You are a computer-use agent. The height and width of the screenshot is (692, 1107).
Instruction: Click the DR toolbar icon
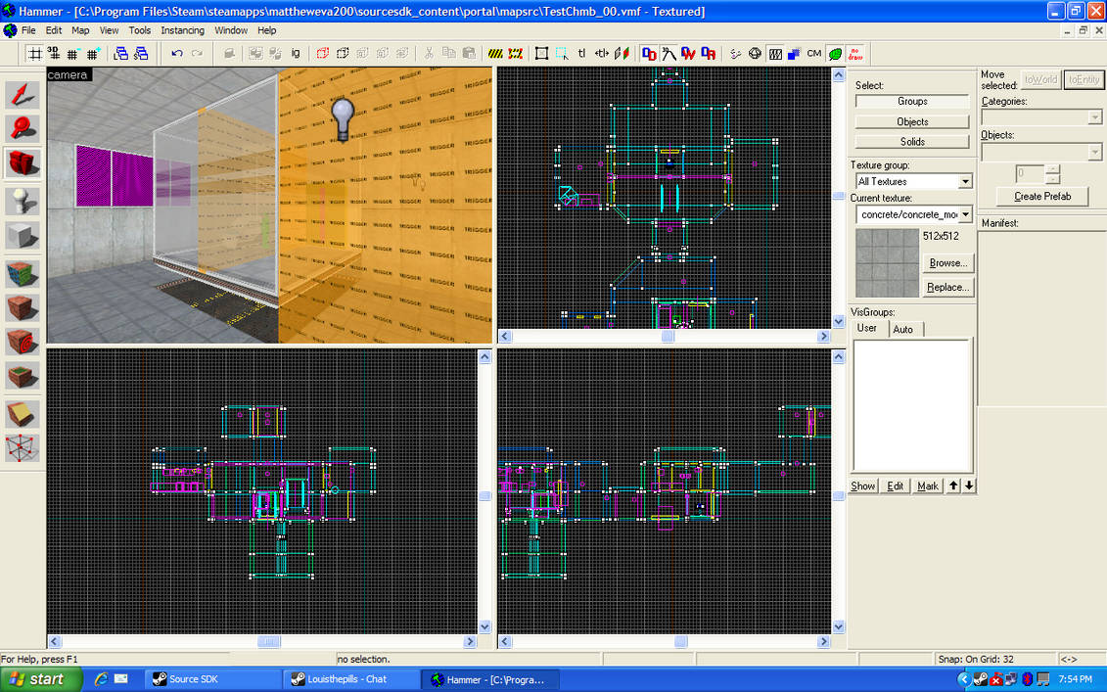tap(708, 54)
